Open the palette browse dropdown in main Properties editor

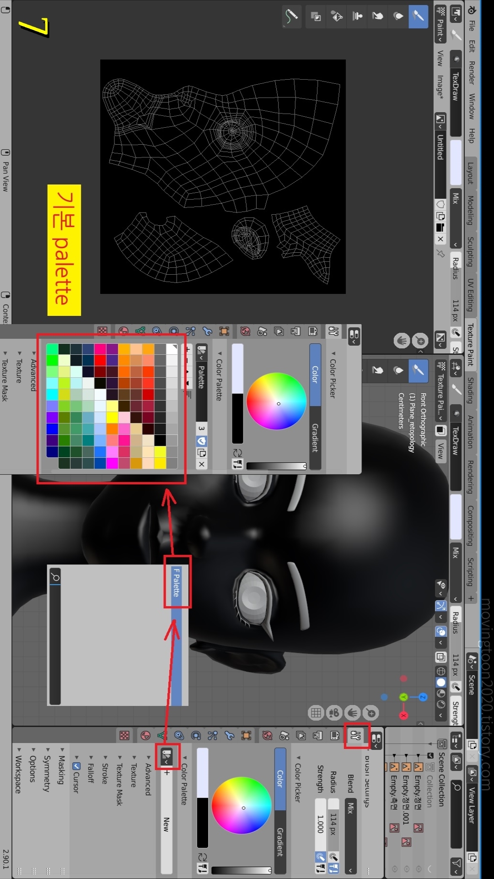(166, 756)
